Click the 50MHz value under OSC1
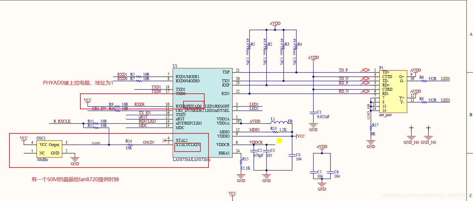Screen dimensions: 473x201 [x=43, y=160]
